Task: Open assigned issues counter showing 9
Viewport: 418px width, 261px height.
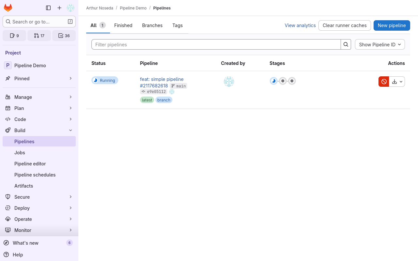Action: [x=14, y=36]
